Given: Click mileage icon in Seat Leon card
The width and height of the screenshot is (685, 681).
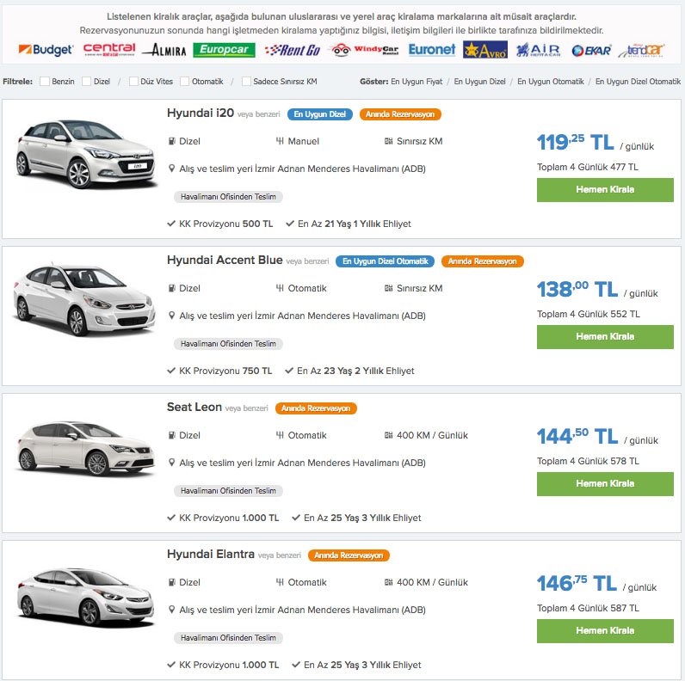Looking at the screenshot, I should (388, 435).
